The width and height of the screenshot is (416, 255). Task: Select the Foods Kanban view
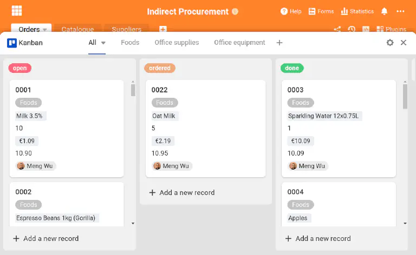130,43
